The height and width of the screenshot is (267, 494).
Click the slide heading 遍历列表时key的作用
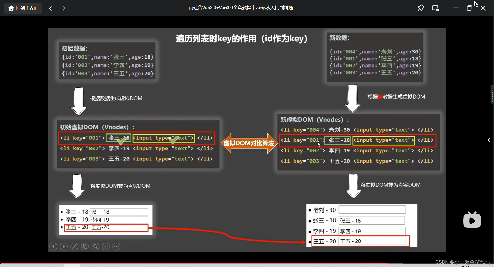241,39
